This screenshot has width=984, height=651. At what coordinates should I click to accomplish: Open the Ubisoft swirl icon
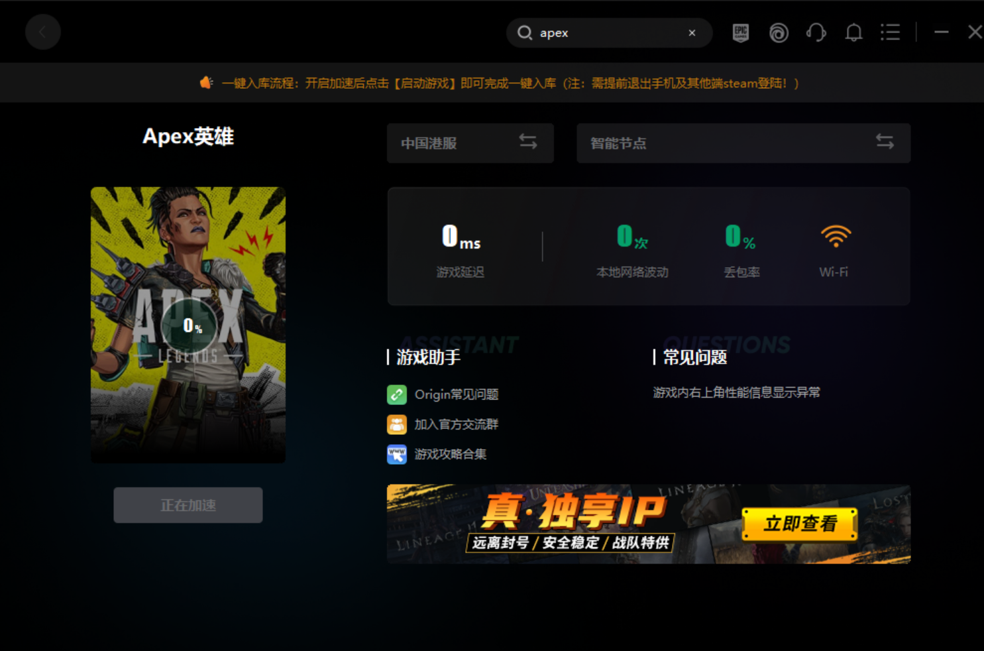779,32
